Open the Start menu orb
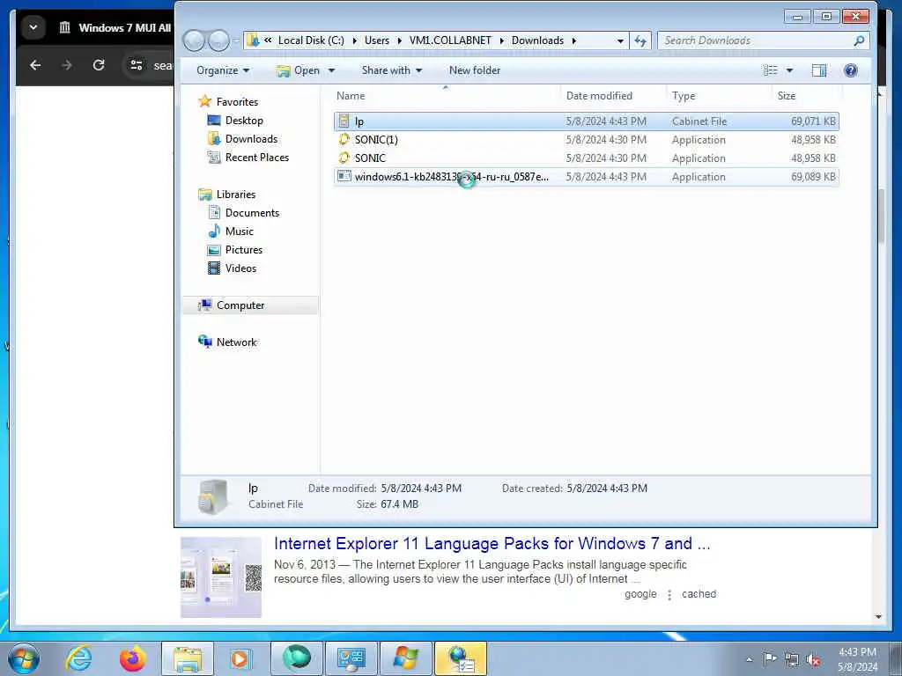 [24, 658]
